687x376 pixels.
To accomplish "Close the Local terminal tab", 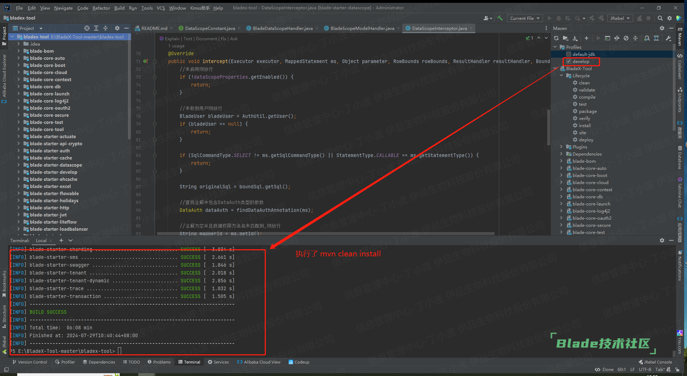I will pos(51,241).
